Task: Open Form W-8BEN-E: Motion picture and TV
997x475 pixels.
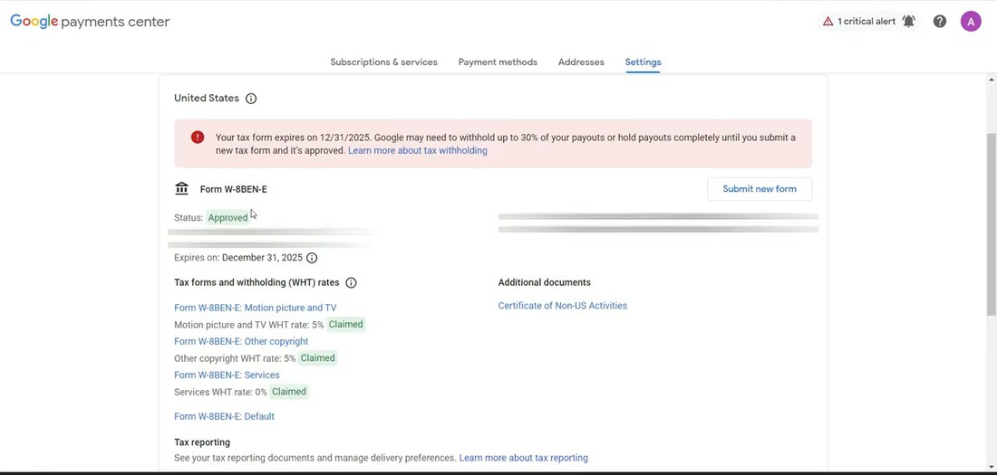Action: (x=255, y=308)
